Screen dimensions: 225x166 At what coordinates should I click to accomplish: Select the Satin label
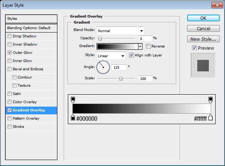pyautogui.click(x=17, y=94)
